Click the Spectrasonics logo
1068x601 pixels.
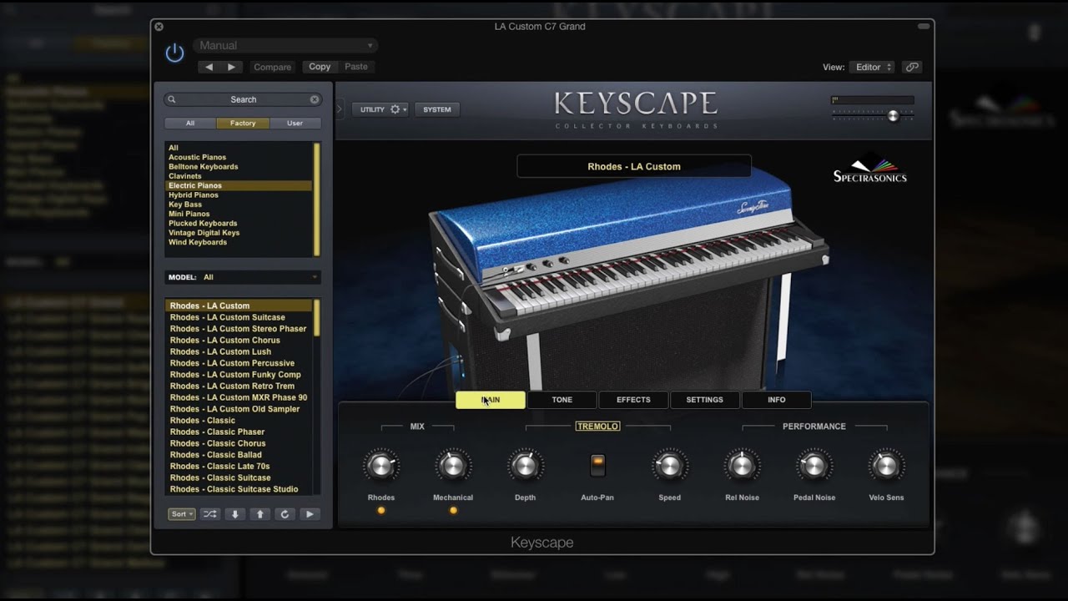(x=869, y=169)
